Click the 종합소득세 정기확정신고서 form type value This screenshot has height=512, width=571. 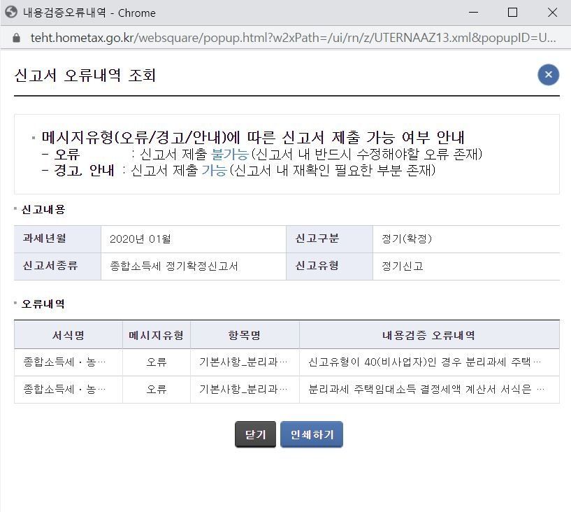click(x=174, y=266)
